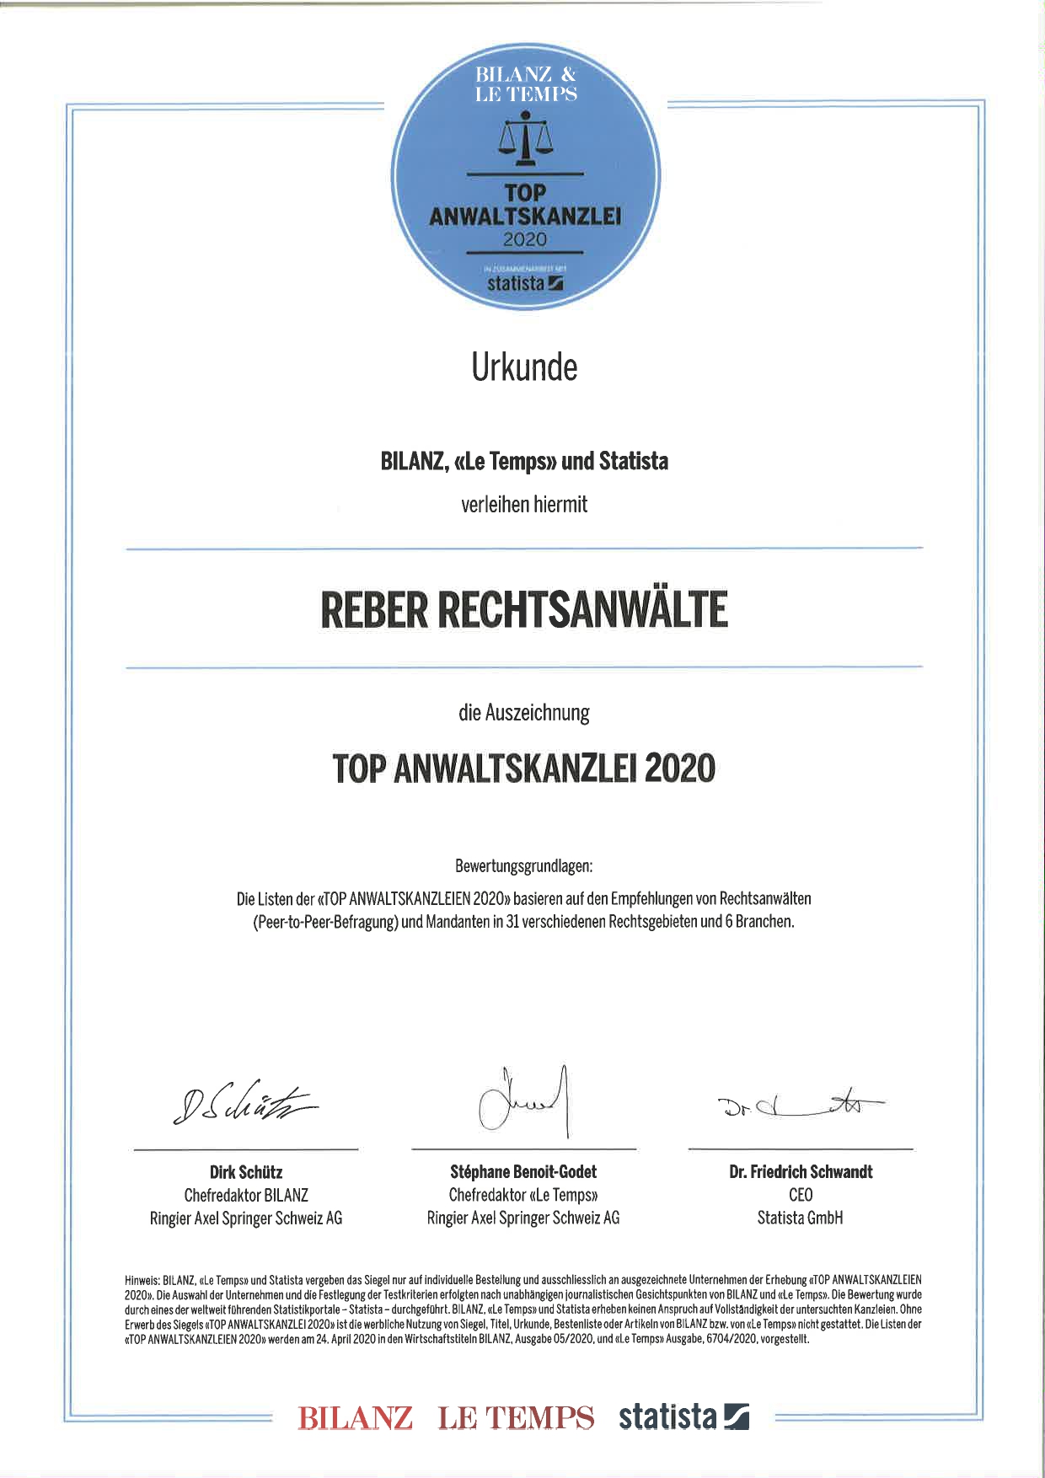Click the red BILANZ logo in the footer
This screenshot has width=1045, height=1478.
pyautogui.click(x=355, y=1417)
